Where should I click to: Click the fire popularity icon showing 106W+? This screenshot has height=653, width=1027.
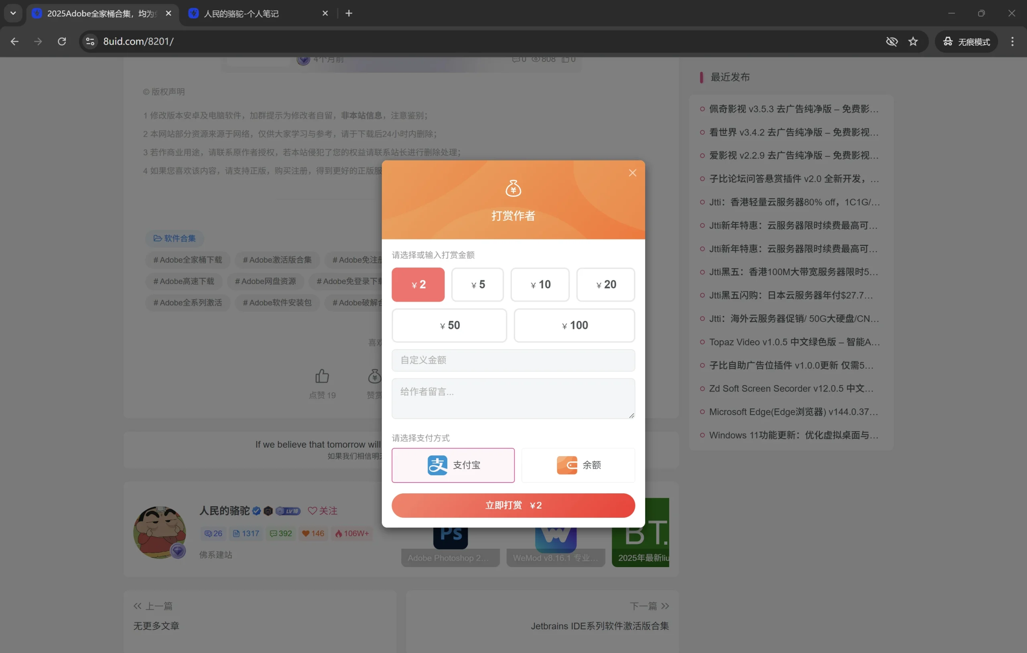[x=339, y=533]
